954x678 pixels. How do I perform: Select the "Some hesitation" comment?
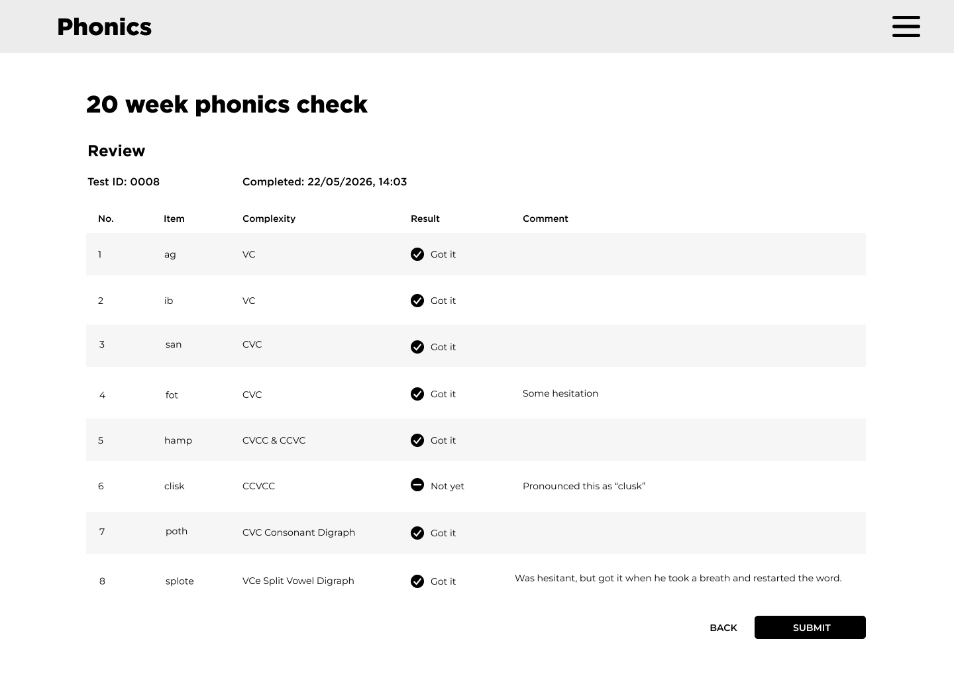[560, 393]
